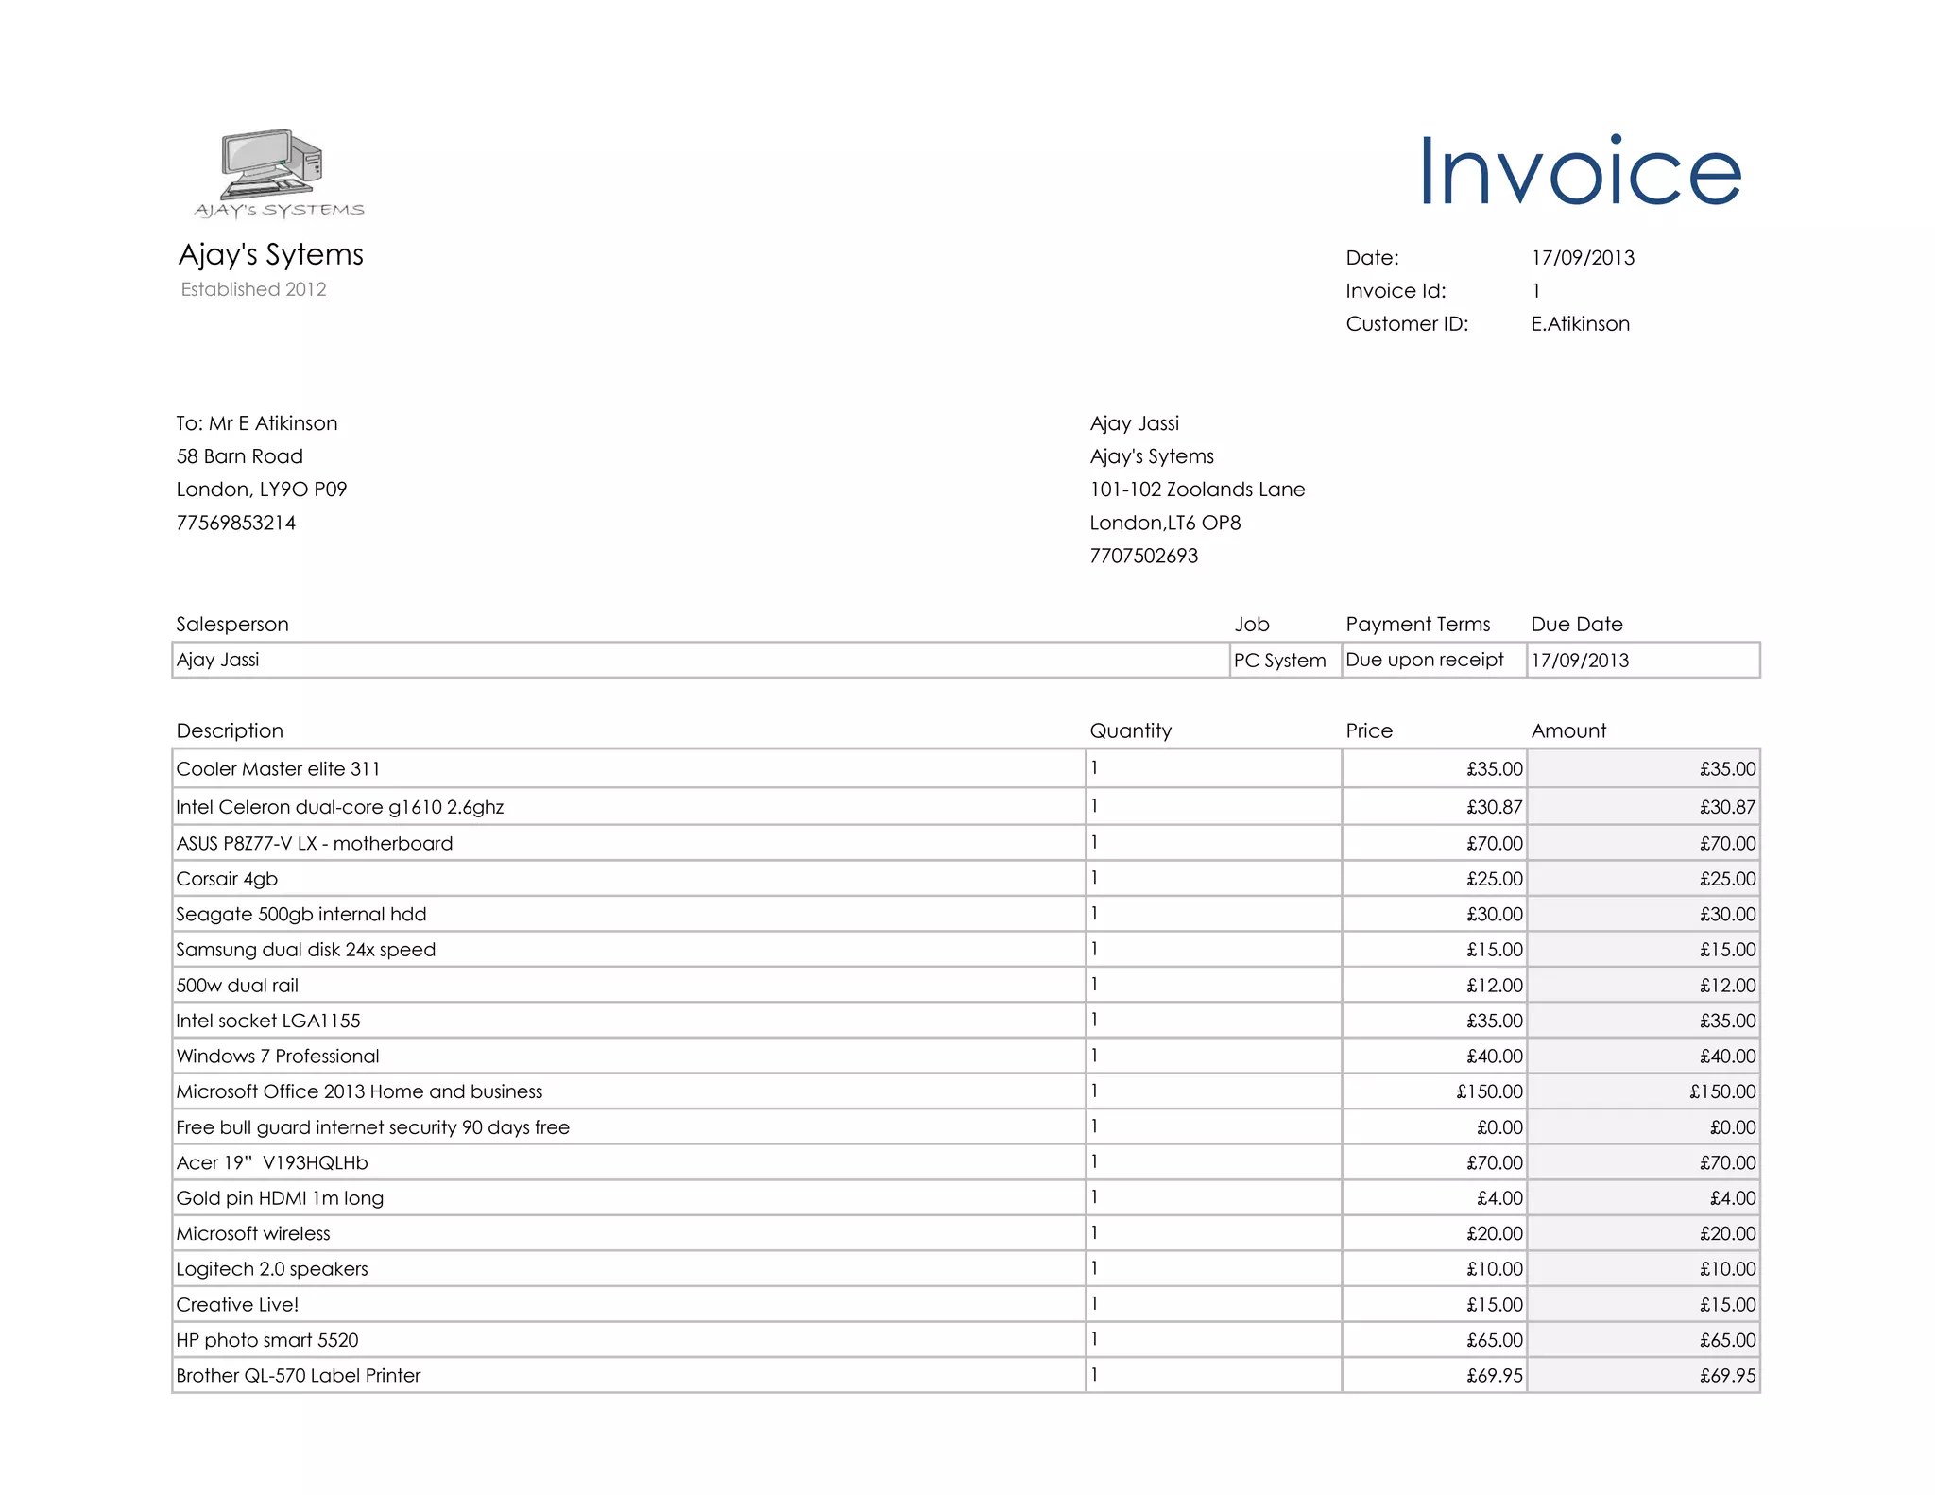This screenshot has width=1935, height=1495.
Task: Click the HP photo smart 5520 price
Action: coord(1494,1340)
